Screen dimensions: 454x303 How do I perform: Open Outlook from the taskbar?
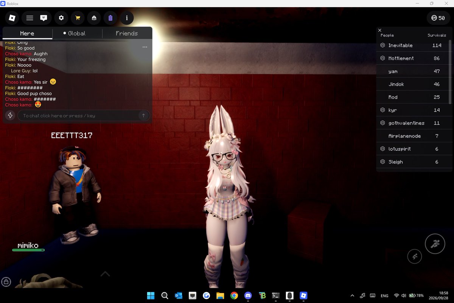point(179,295)
